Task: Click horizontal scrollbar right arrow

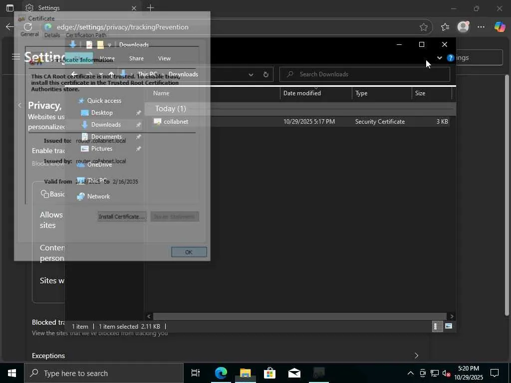Action: (452, 316)
